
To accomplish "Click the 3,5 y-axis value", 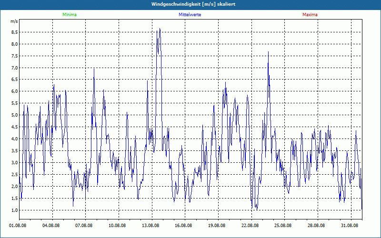I will (15, 151).
